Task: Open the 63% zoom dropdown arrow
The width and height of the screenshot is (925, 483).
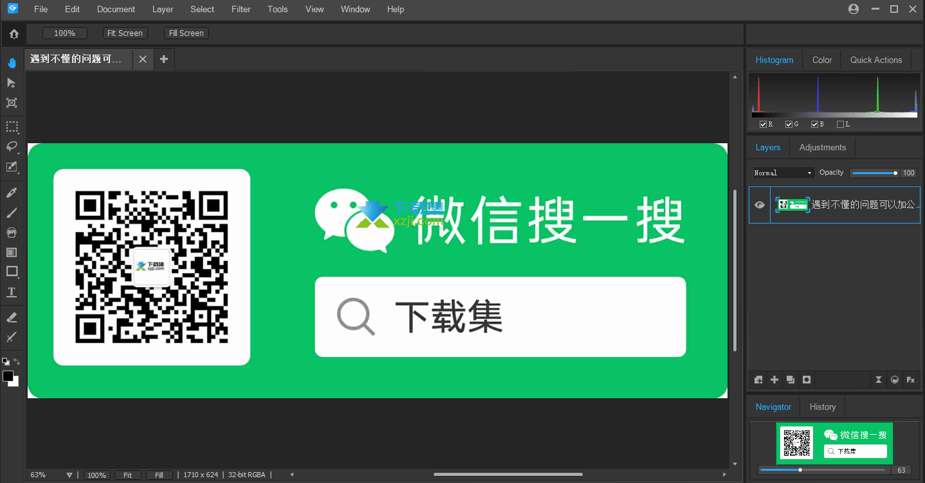Action: 69,475
